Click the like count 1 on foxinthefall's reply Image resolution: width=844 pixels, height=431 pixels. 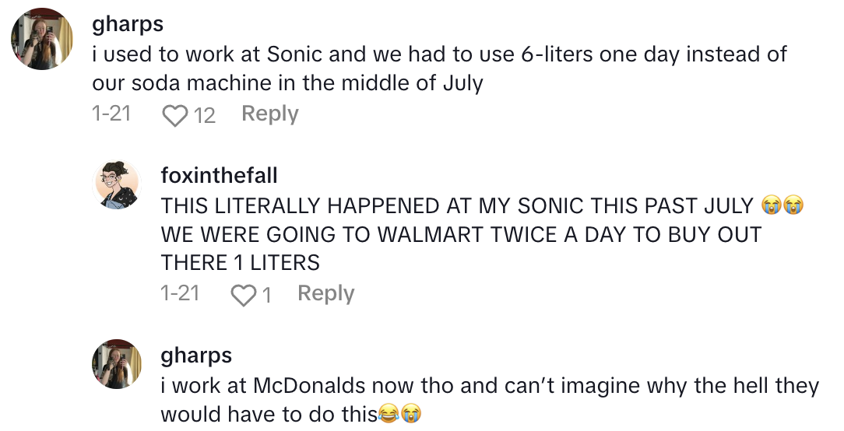(x=267, y=295)
